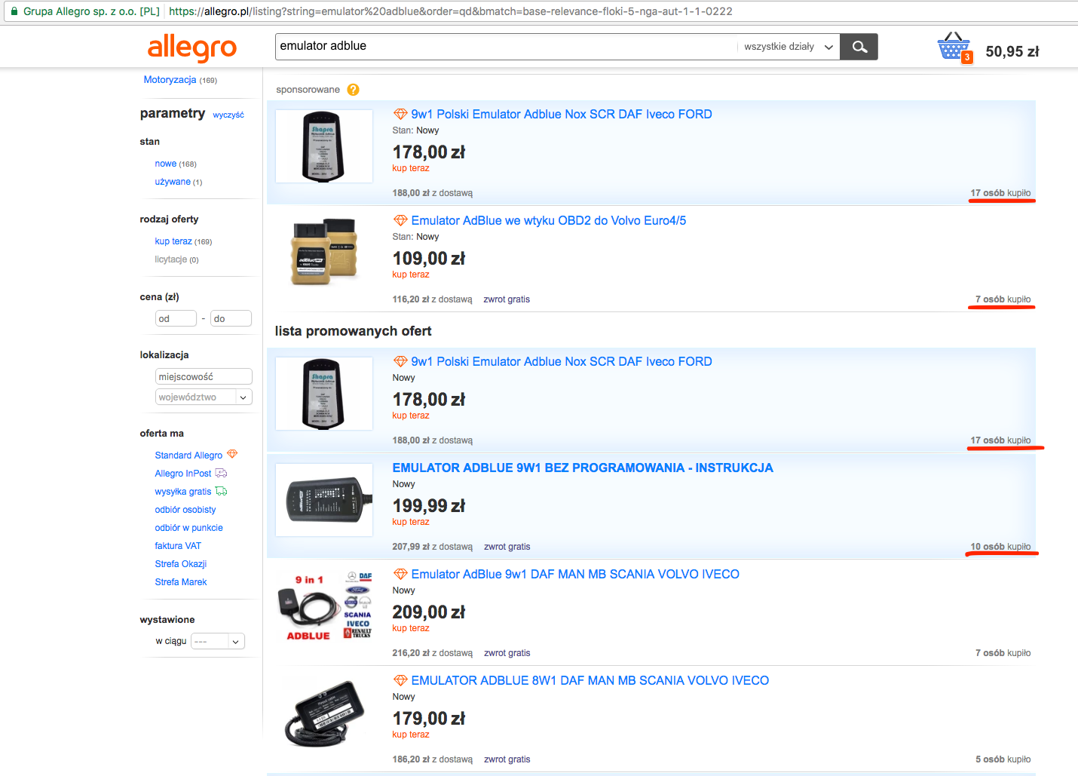Viewport: 1078px width, 776px height.
Task: Open the shopping basket icon
Action: (953, 47)
